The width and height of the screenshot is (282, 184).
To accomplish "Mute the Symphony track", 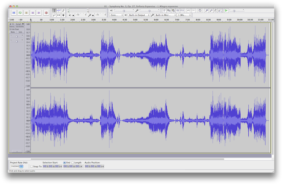I will [13, 32].
